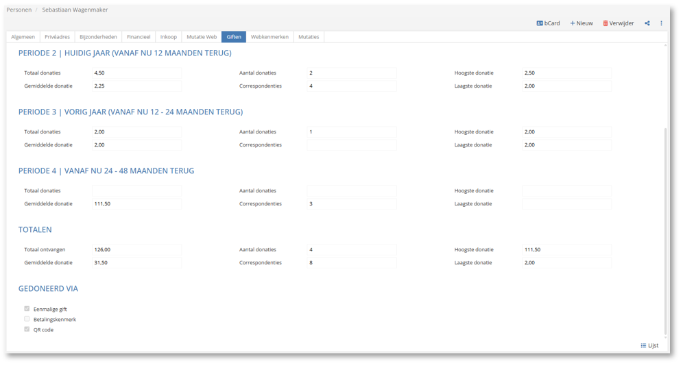Viewport: 683px width, 365px height.
Task: Click empty Correspondenties field in Periode 3
Action: coord(351,145)
